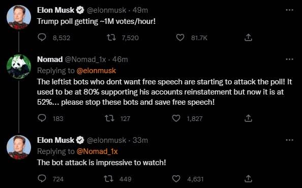Open the Nomad display name profile
This screenshot has height=188, width=302.
coord(50,59)
